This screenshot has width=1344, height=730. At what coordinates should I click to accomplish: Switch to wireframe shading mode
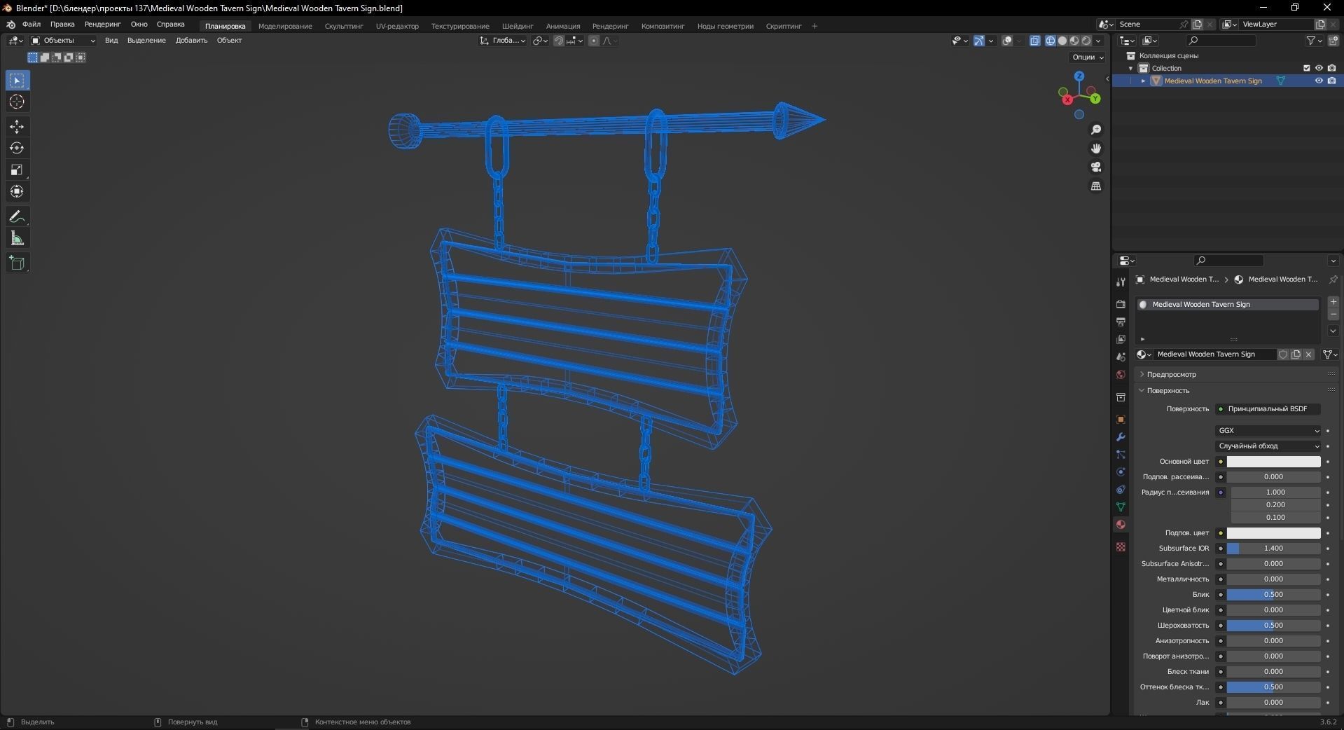pyautogui.click(x=1051, y=41)
